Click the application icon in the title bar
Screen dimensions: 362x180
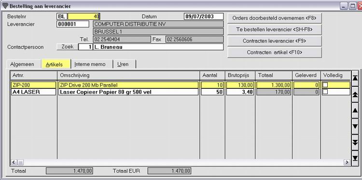click(x=5, y=6)
